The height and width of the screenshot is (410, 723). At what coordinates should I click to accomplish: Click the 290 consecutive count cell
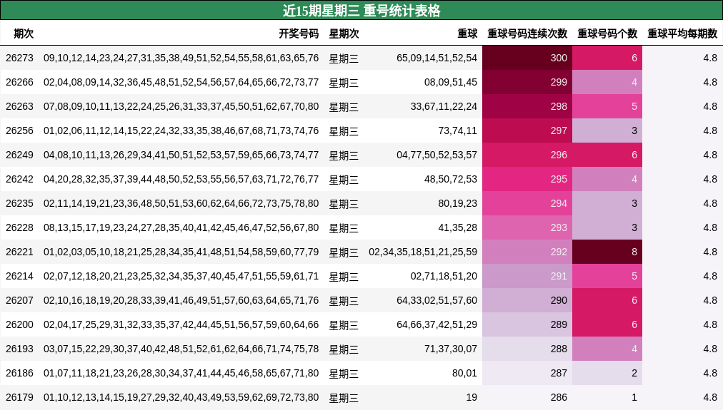527,300
